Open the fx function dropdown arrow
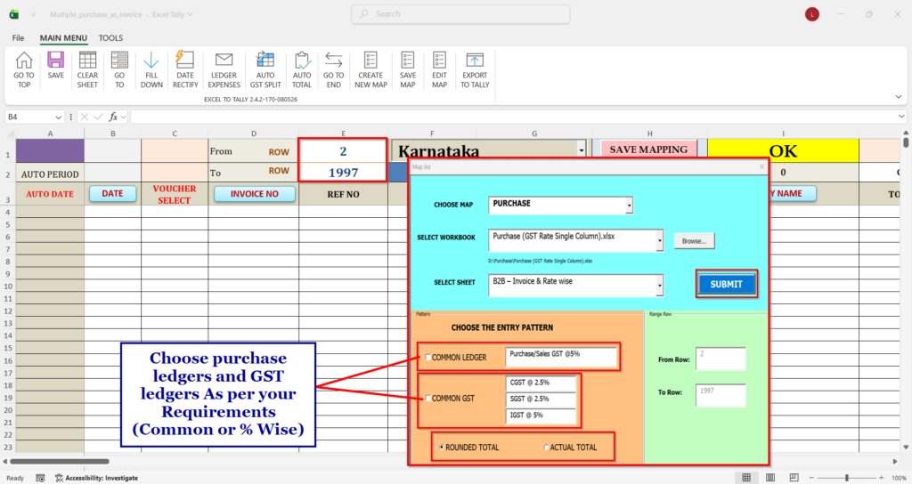Screen dimensions: 912x484 click(123, 117)
